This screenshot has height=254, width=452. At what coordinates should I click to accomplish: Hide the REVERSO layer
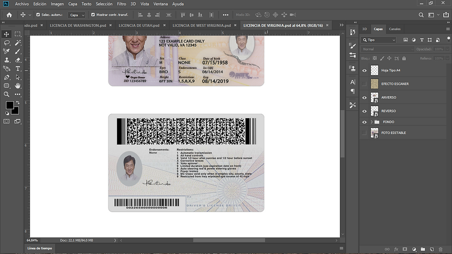pos(364,111)
